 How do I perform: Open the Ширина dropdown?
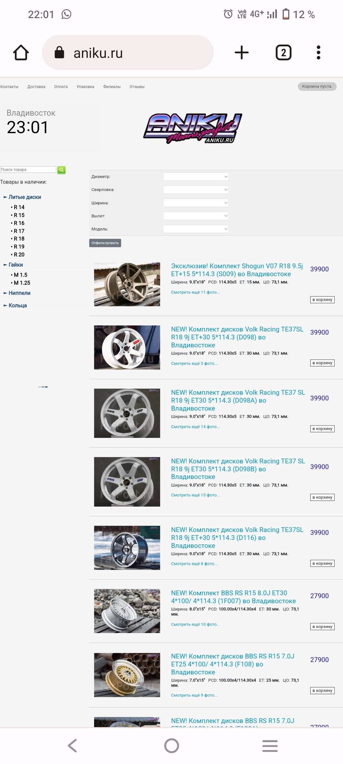(196, 203)
